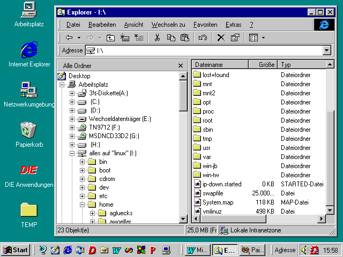The height and width of the screenshot is (257, 343).
Task: Click the address field showing I:\
Action: [x=205, y=50]
